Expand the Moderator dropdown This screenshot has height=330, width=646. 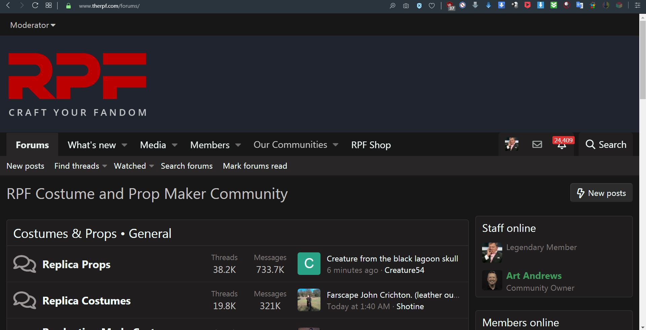tap(33, 25)
